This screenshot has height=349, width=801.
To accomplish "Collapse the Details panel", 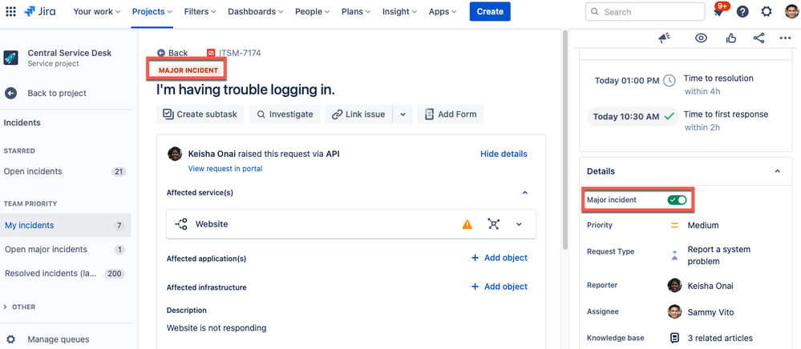I will pyautogui.click(x=778, y=171).
